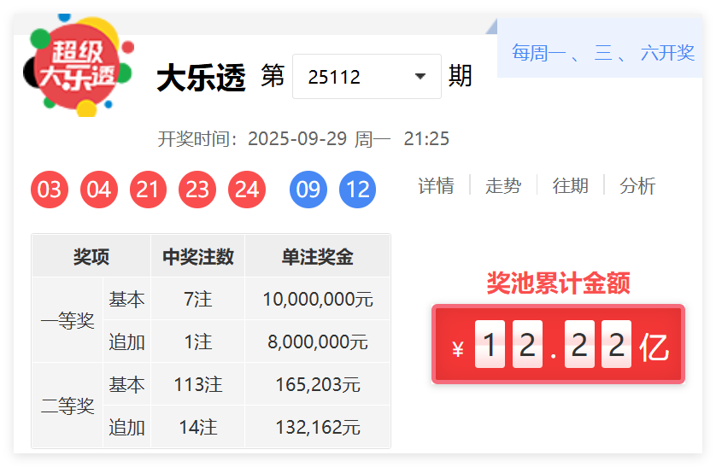Click the 165,203元 prize cell

(318, 384)
